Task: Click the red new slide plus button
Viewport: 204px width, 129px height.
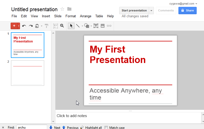Action: point(14,26)
